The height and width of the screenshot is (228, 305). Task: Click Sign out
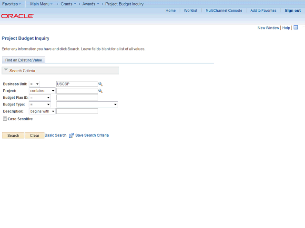point(293,10)
